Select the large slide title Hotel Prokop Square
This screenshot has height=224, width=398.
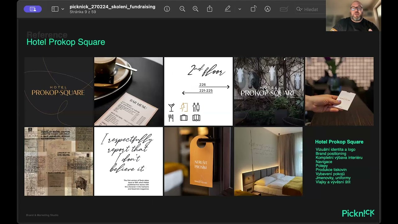coord(66,42)
